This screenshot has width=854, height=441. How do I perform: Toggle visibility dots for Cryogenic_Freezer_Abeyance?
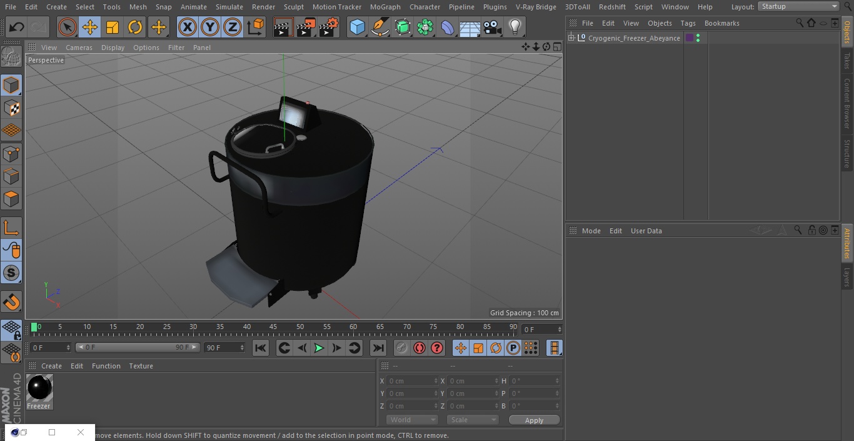(x=698, y=38)
